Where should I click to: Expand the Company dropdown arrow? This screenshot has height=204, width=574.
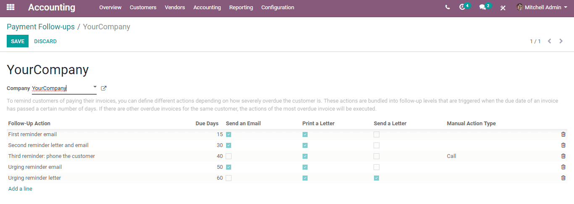click(95, 87)
